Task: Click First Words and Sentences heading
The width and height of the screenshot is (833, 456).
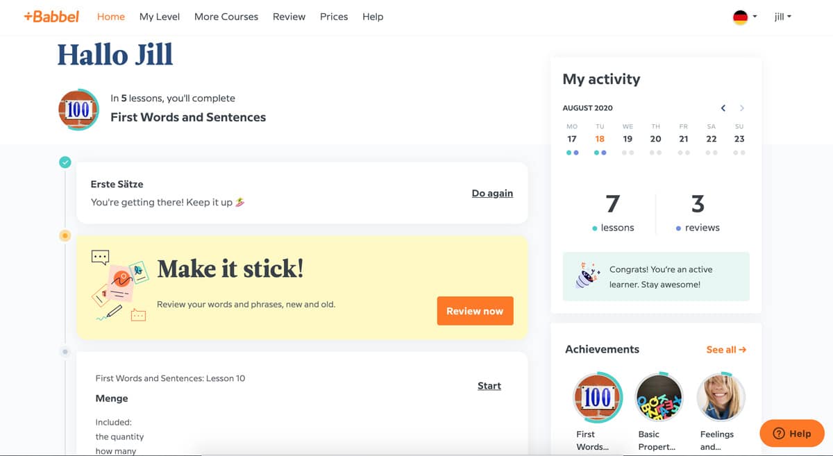Action: coord(188,117)
